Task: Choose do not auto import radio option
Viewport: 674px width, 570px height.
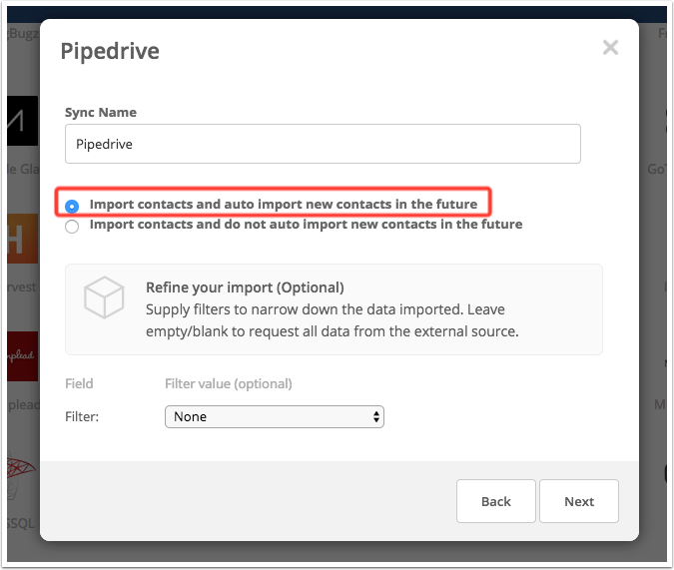Action: [72, 227]
